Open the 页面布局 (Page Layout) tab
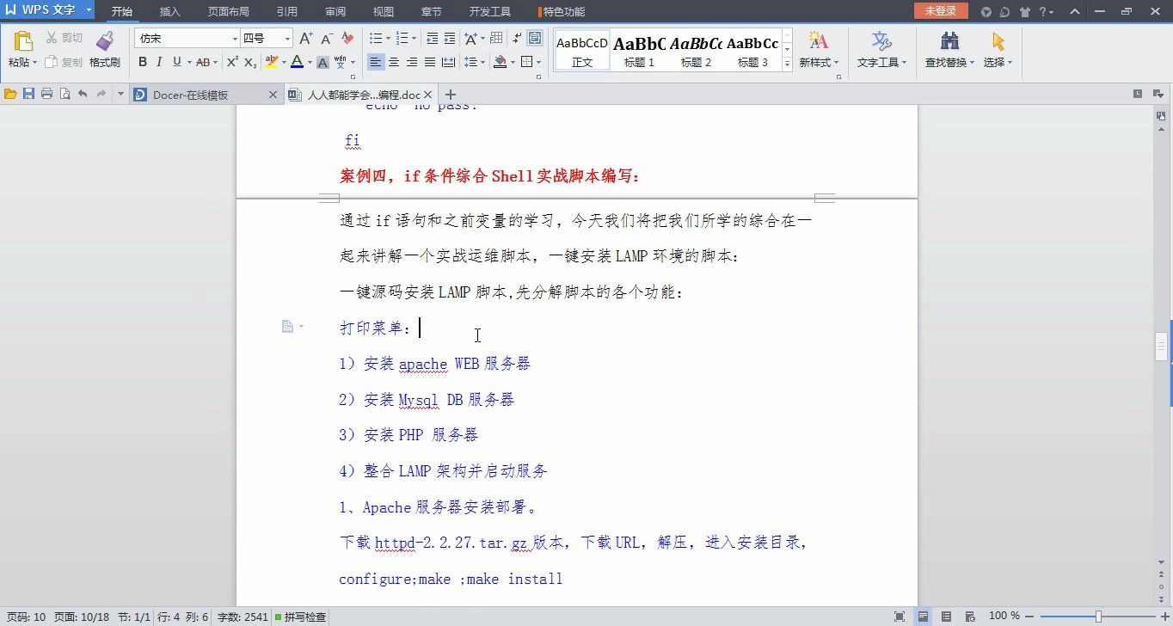The height and width of the screenshot is (626, 1173). pyautogui.click(x=229, y=12)
